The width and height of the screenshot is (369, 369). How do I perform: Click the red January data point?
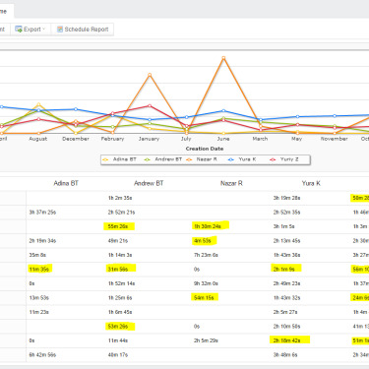coord(150,105)
